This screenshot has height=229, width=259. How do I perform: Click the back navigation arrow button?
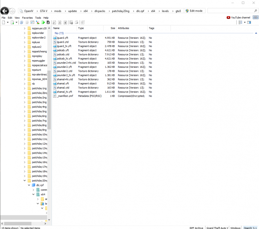pos(5,11)
